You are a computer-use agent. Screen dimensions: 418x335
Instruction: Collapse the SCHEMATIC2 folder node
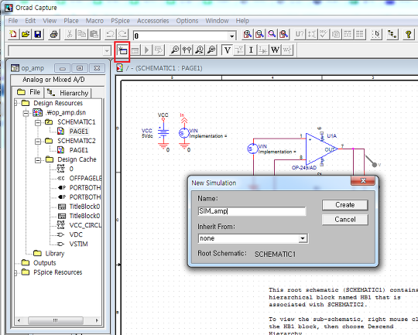pos(38,142)
